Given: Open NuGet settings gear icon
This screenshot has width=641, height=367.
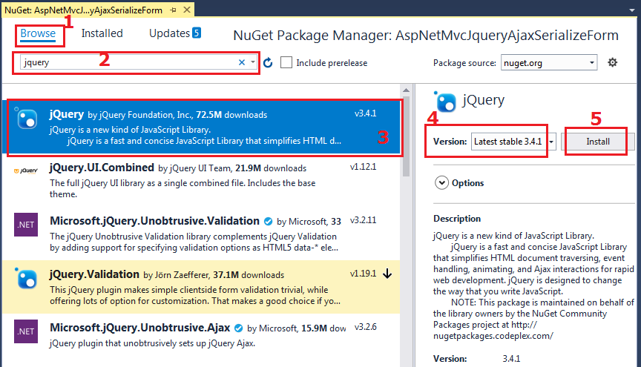Looking at the screenshot, I should [x=612, y=63].
